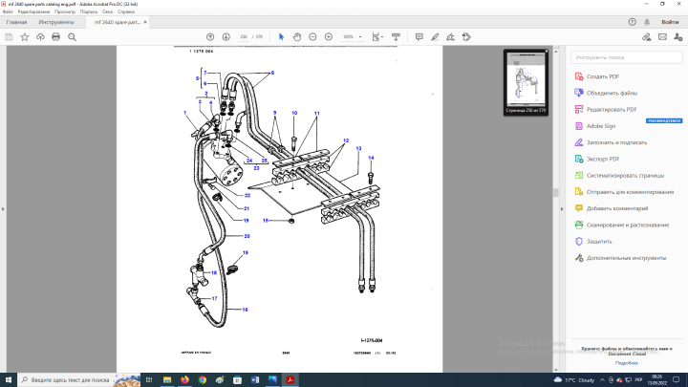
Task: Select the Hand pan tool
Action: click(297, 36)
